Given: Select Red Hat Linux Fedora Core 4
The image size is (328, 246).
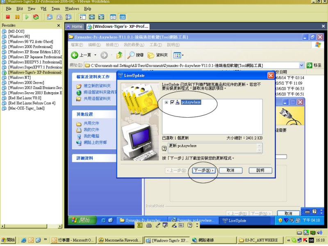Looking at the screenshot, I should (32, 103).
